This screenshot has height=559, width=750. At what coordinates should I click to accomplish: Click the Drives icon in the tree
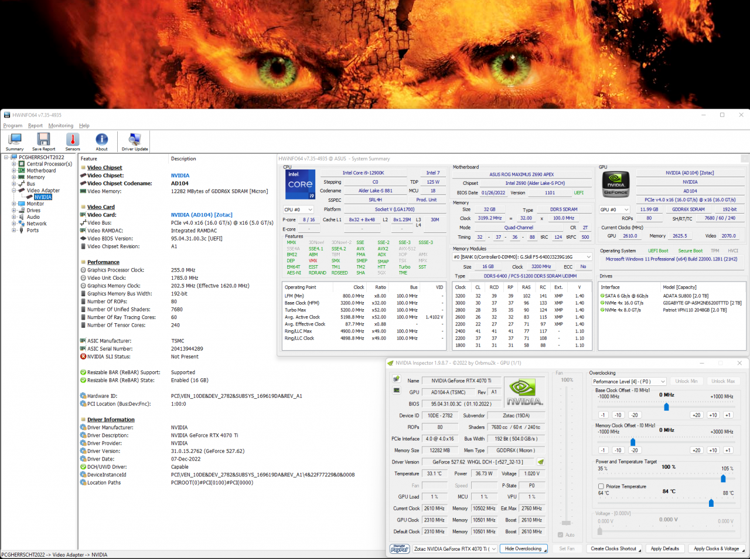pos(22,211)
